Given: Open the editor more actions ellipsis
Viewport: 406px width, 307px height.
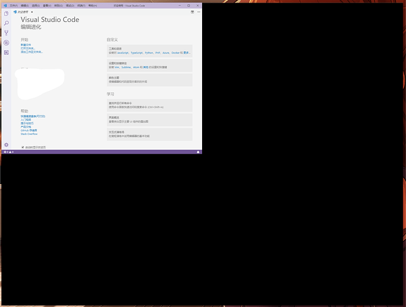Looking at the screenshot, I should click(198, 12).
